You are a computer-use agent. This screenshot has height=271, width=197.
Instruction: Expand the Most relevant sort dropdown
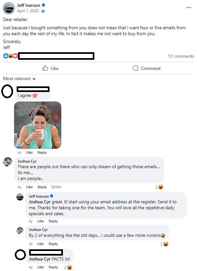pyautogui.click(x=19, y=79)
